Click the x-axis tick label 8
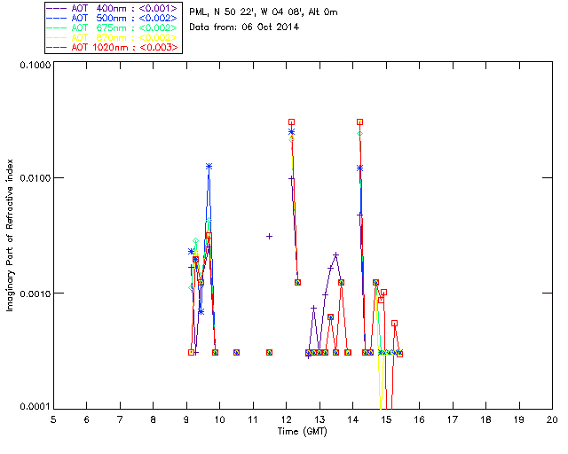This screenshot has width=568, height=454. (x=154, y=419)
